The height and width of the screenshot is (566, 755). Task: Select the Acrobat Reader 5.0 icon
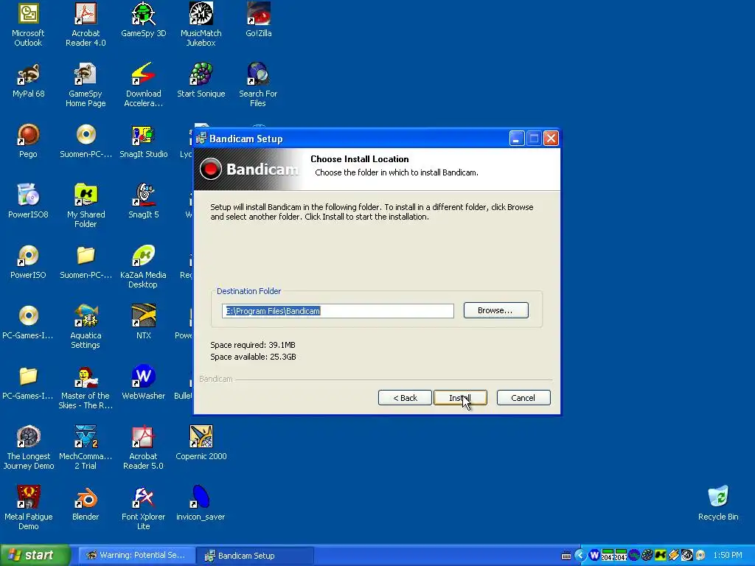144,447
